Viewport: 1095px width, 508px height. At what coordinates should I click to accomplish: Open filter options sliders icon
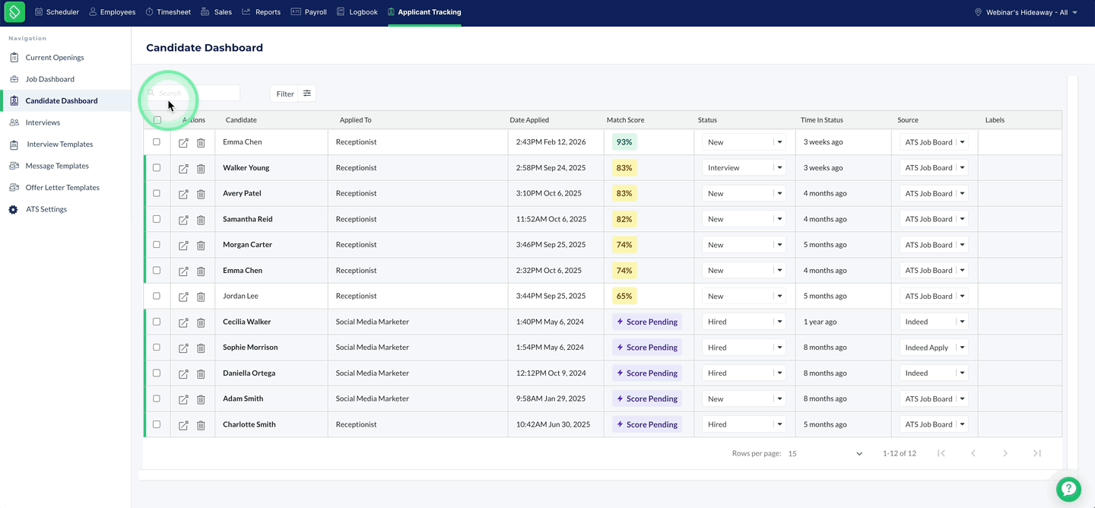(x=307, y=94)
